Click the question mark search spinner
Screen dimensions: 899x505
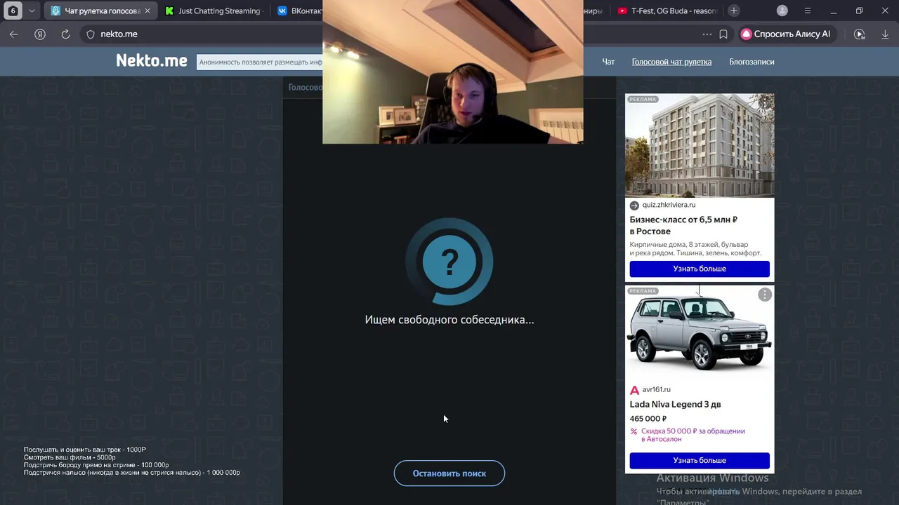[449, 262]
